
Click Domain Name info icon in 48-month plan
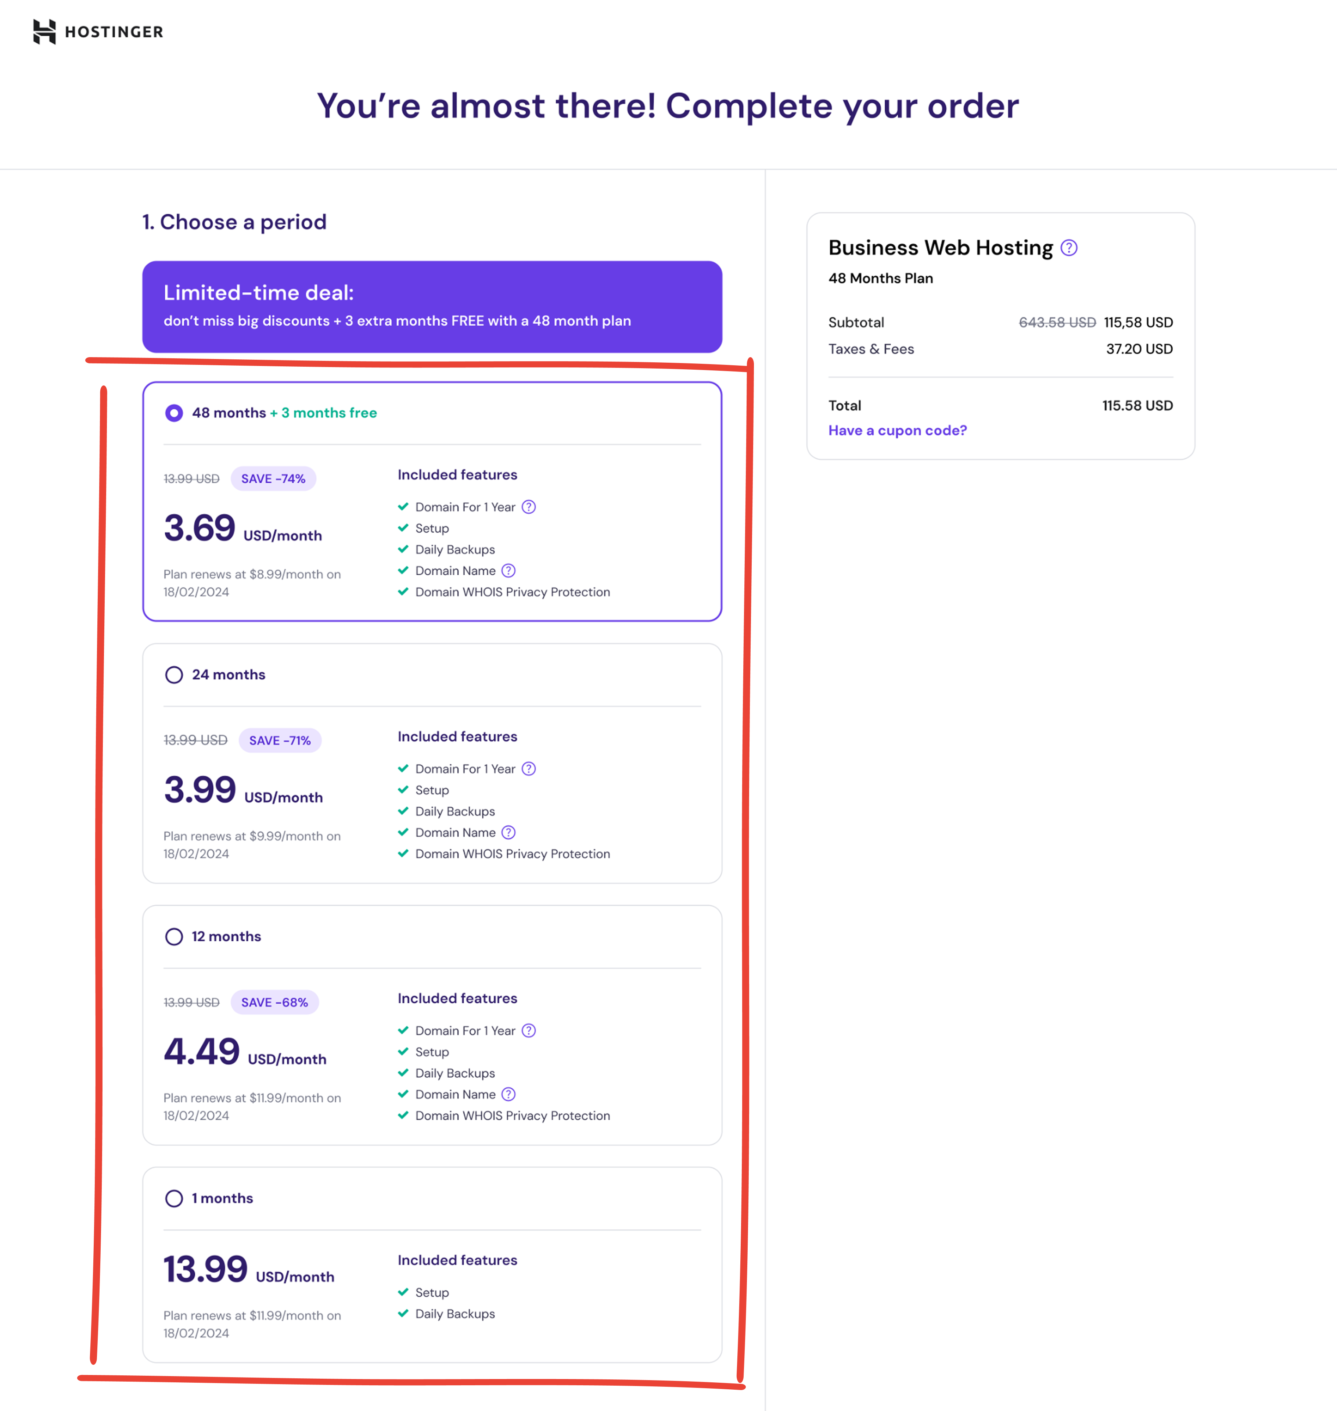508,571
